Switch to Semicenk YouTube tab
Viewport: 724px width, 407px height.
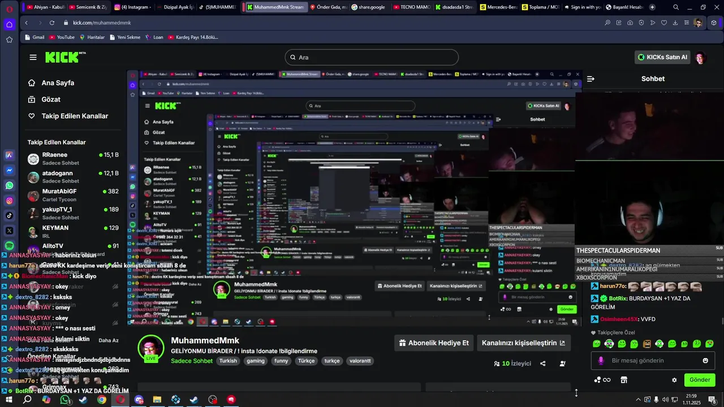tap(88, 7)
